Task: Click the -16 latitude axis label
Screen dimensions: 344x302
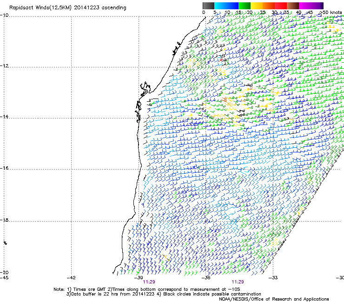Action: click(4, 168)
